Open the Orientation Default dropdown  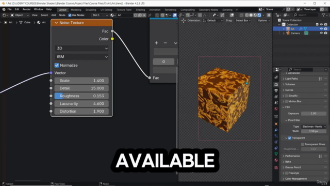click(x=212, y=21)
